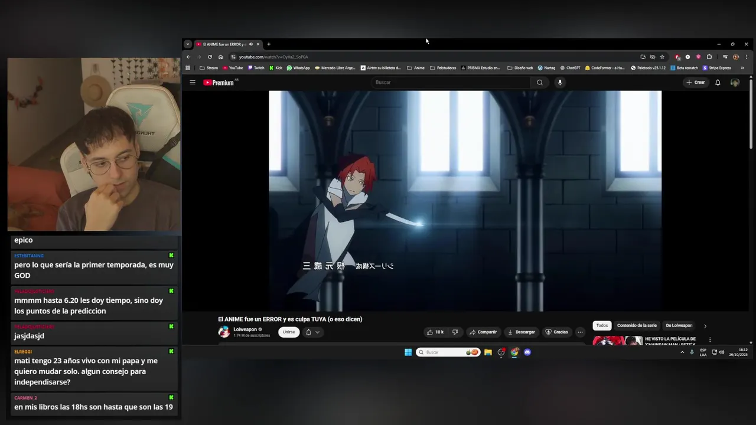Mute the tab via speaker icon

(x=250, y=44)
